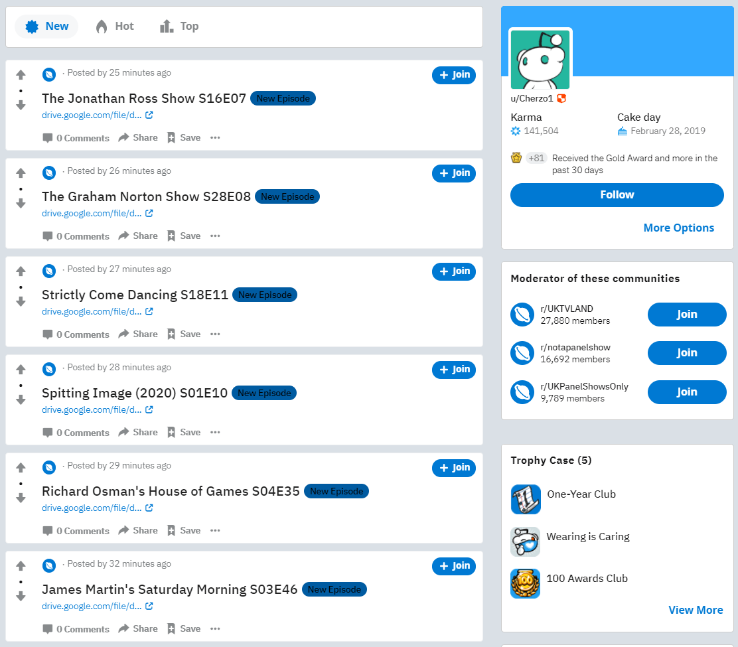738x647 pixels.
Task: Open more options on James Martin's Saturday Morning post
Action: click(x=215, y=628)
